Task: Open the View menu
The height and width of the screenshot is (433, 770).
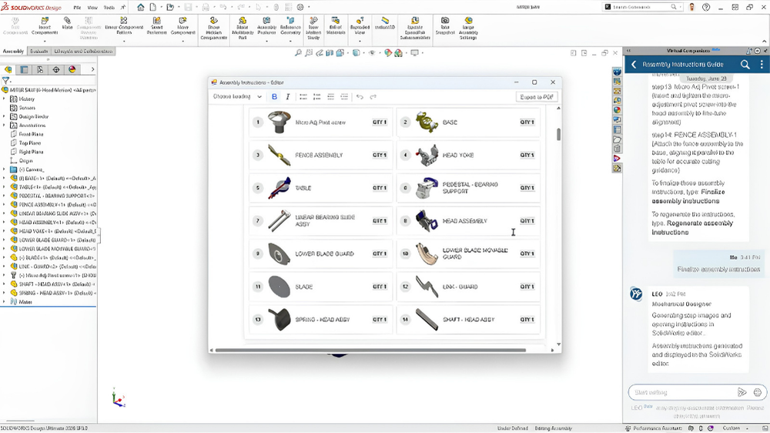Action: 92,8
